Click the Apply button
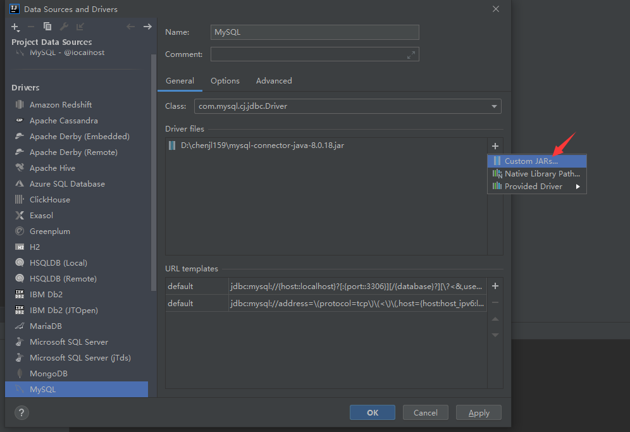This screenshot has width=630, height=432. click(x=479, y=413)
